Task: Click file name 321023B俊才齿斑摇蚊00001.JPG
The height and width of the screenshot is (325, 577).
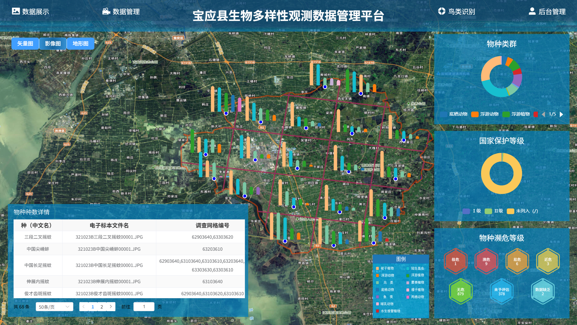Action: click(109, 293)
